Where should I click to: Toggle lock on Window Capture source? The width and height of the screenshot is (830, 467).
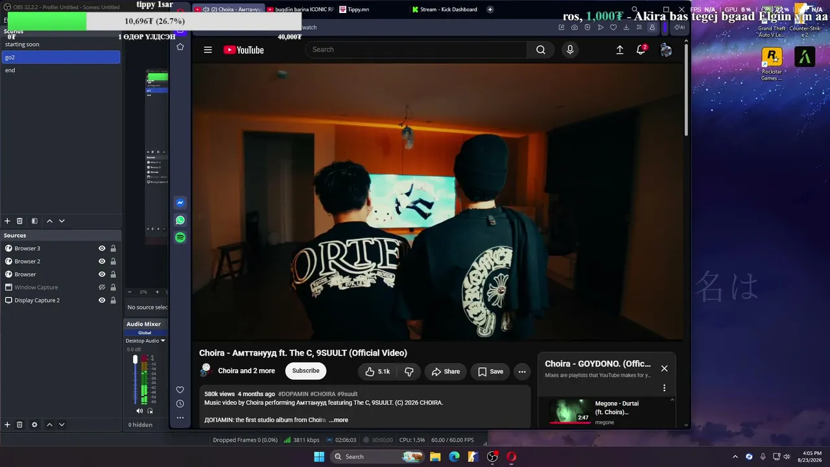(x=113, y=287)
